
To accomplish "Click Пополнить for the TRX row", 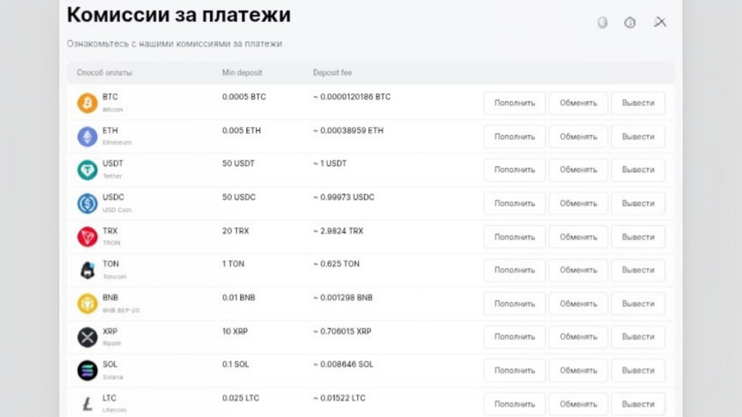I will [x=515, y=237].
